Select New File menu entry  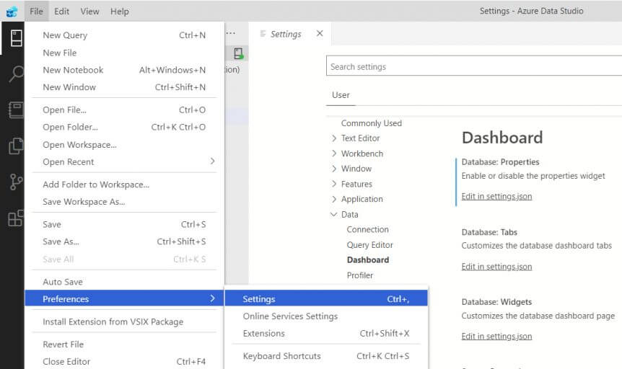click(x=124, y=53)
